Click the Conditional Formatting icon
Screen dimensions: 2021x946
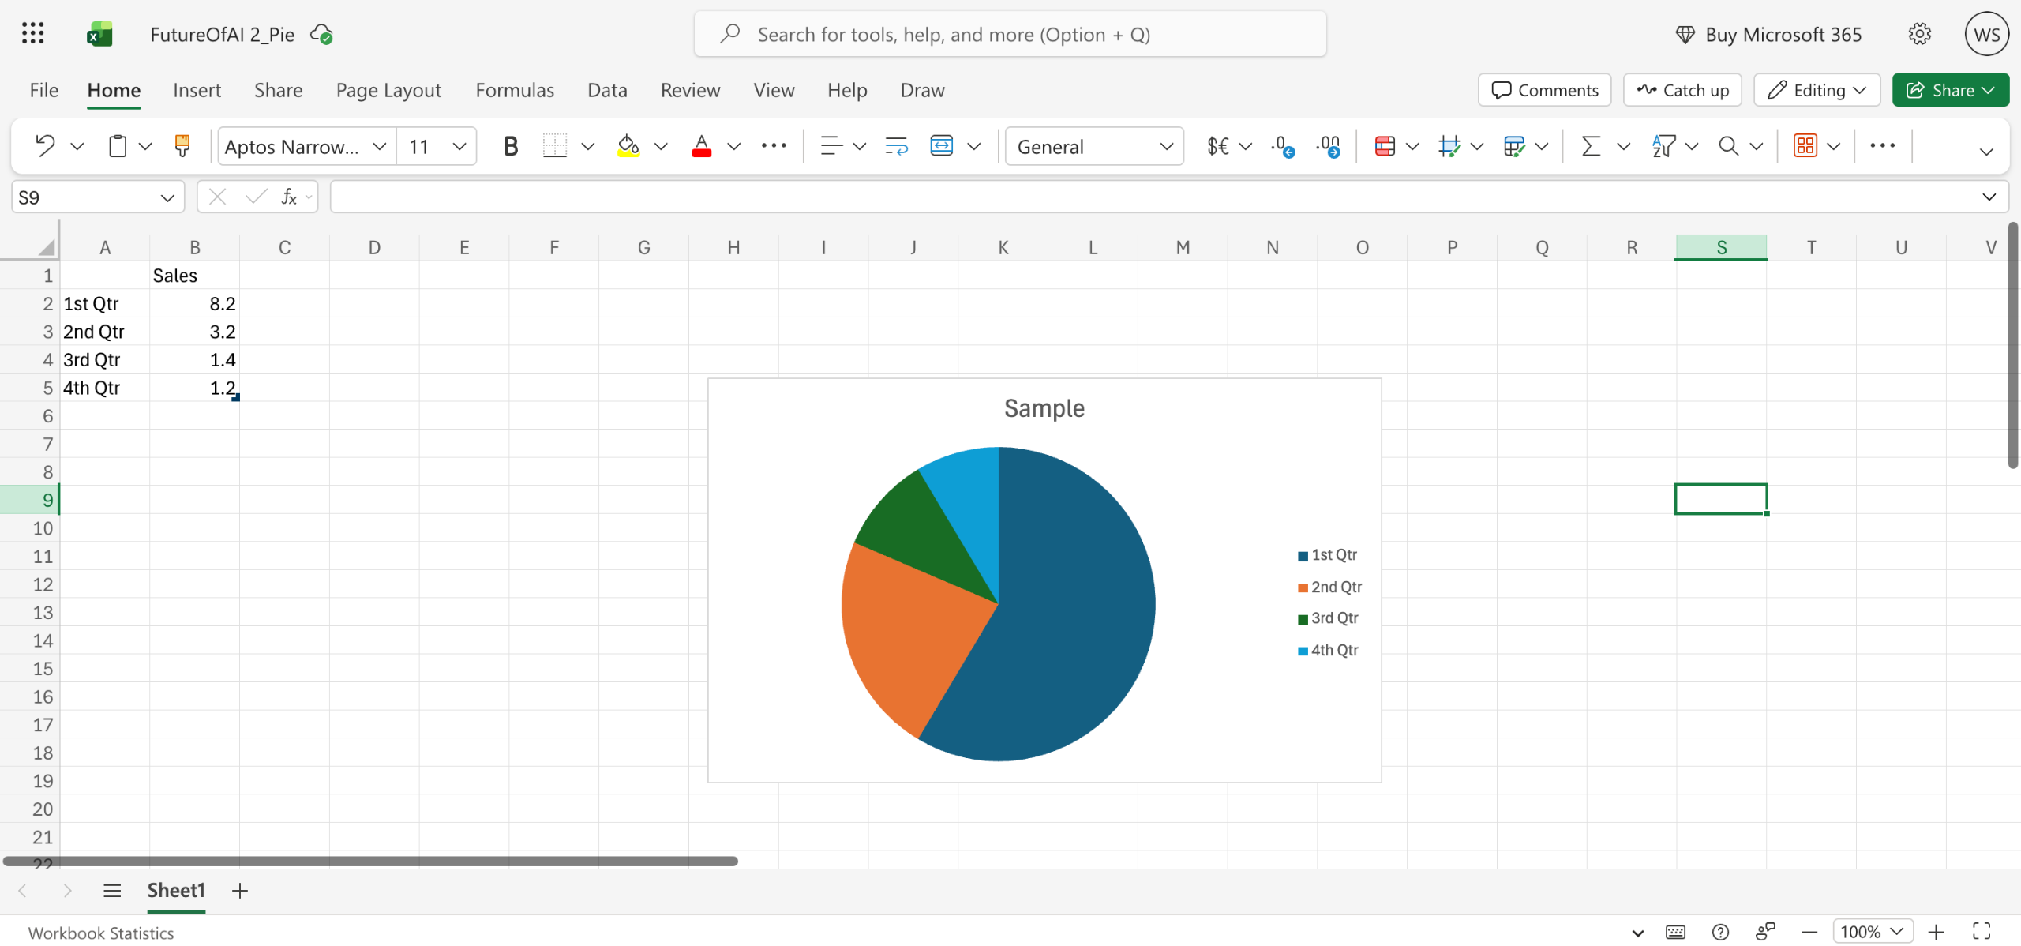[1385, 146]
